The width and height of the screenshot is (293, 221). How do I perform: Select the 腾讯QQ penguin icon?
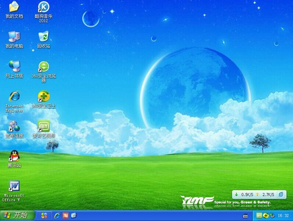pos(14,159)
